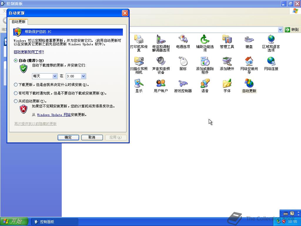This screenshot has height=226, width=301.
Task: Select the 自动(推荐) radio option
Action: [x=16, y=61]
